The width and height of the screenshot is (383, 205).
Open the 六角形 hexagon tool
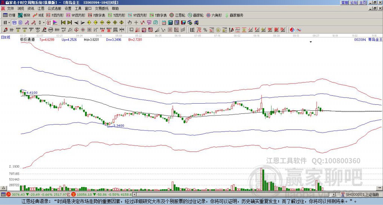(214, 15)
